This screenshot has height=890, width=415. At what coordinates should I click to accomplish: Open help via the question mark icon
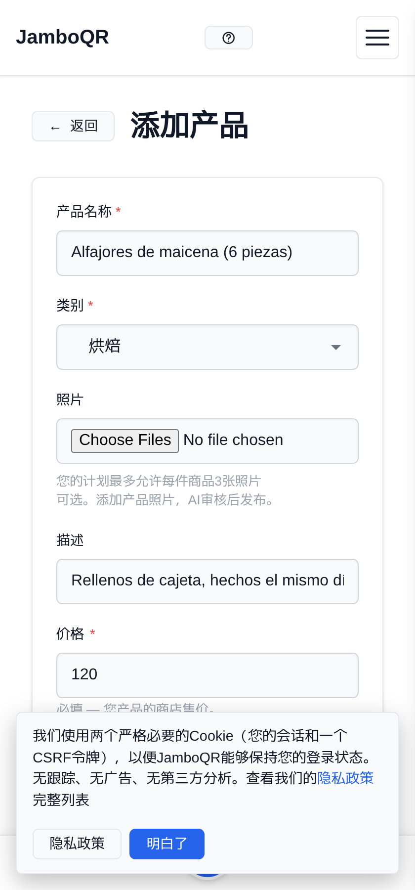[x=229, y=38]
